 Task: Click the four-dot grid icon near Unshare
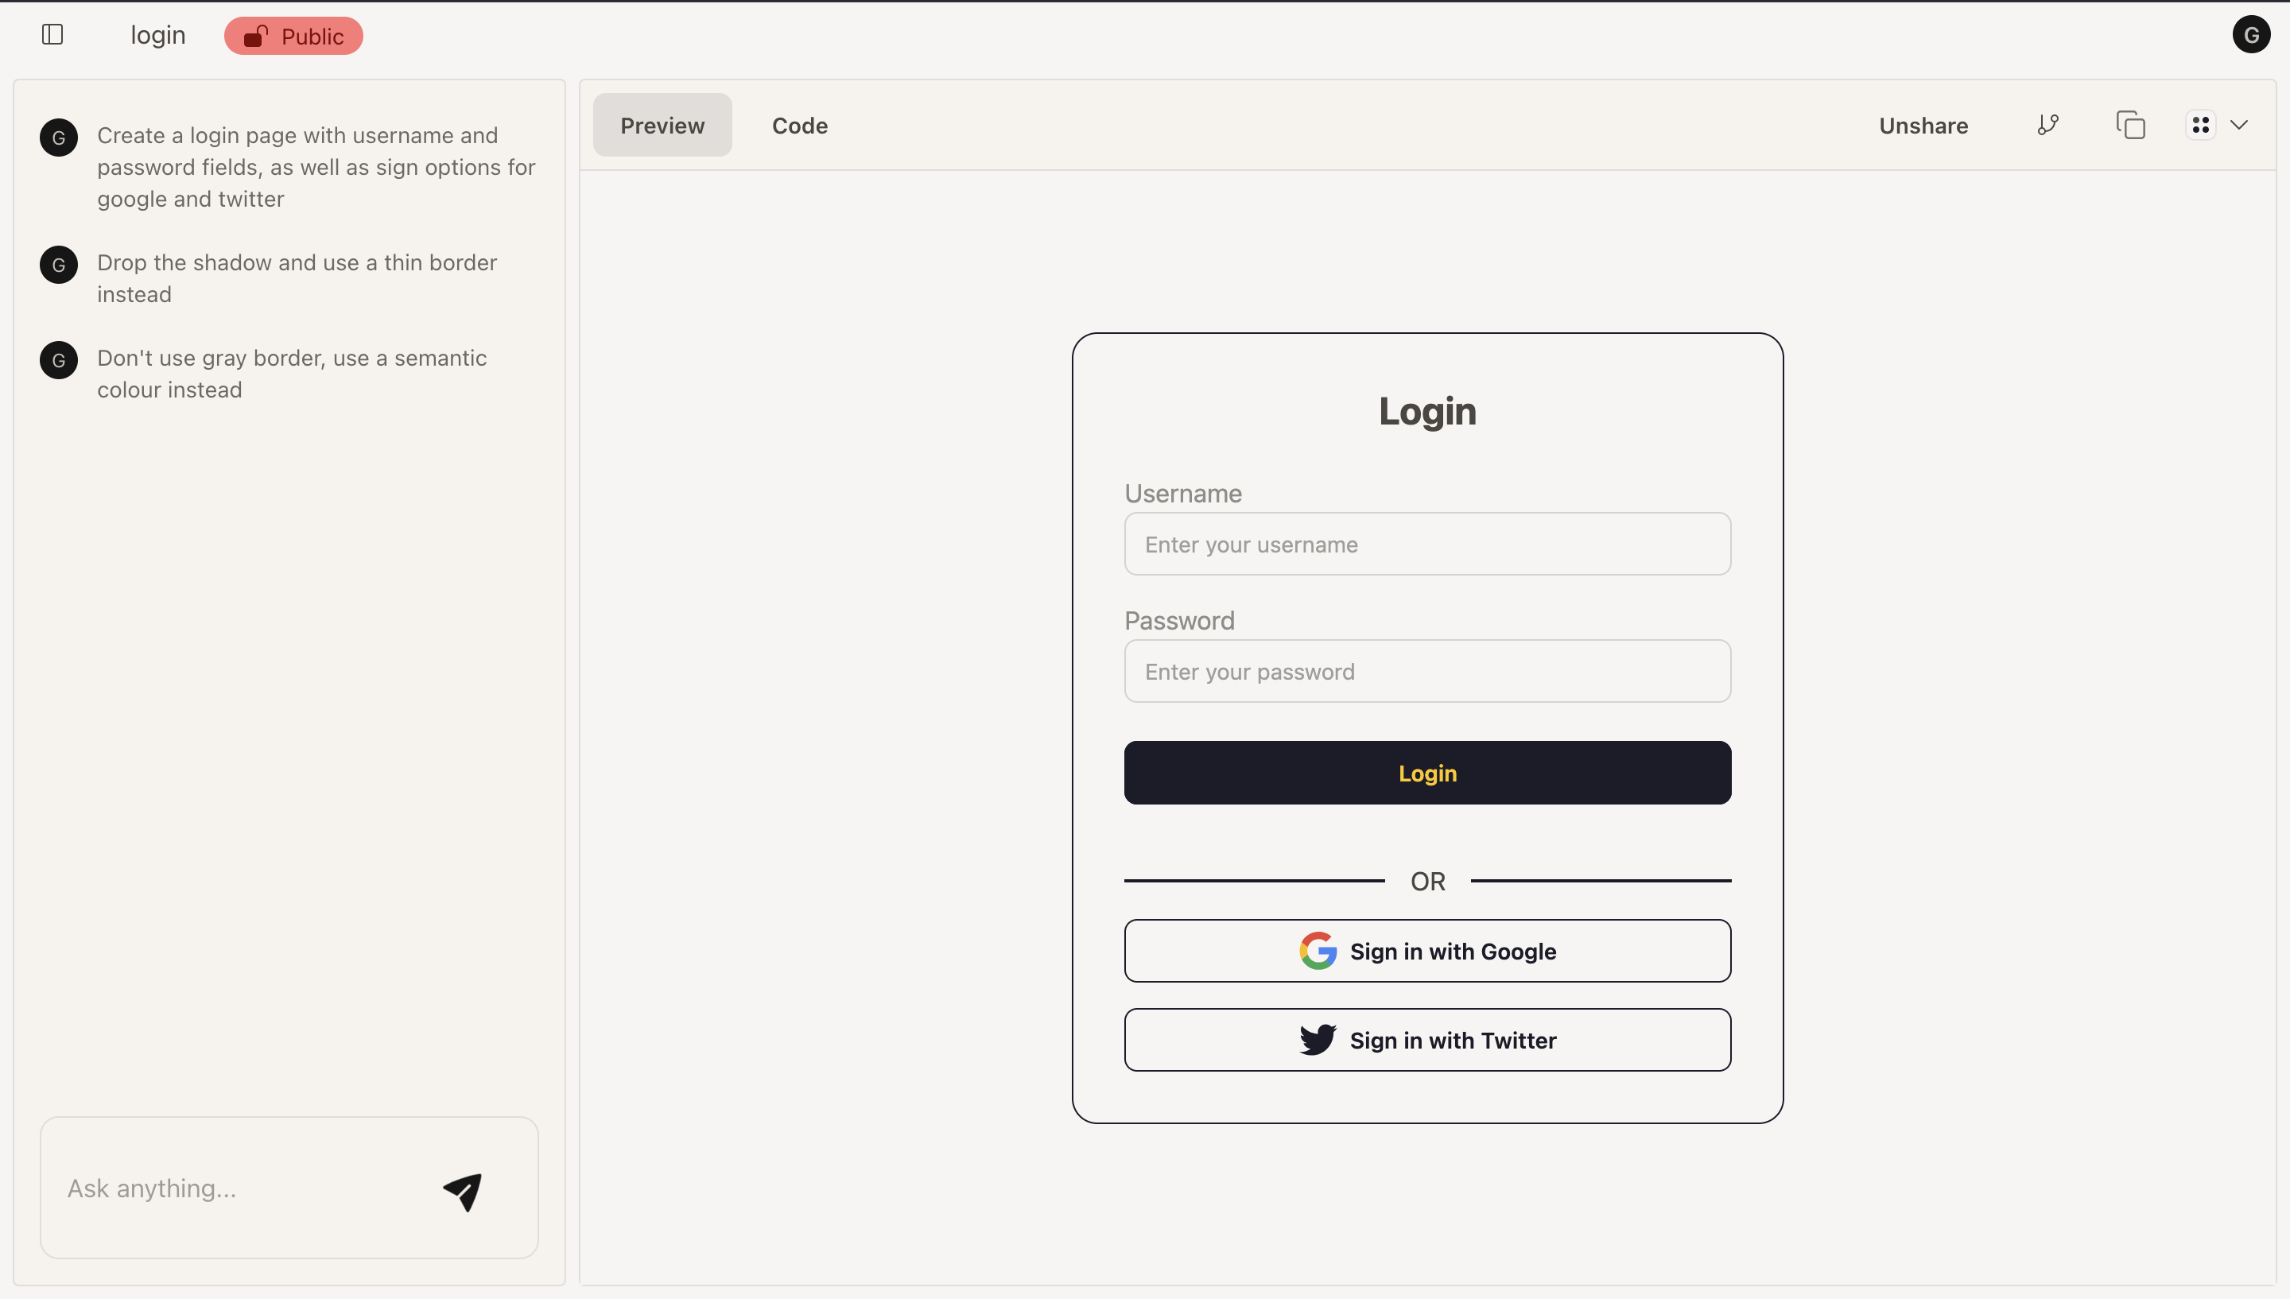click(x=2201, y=124)
